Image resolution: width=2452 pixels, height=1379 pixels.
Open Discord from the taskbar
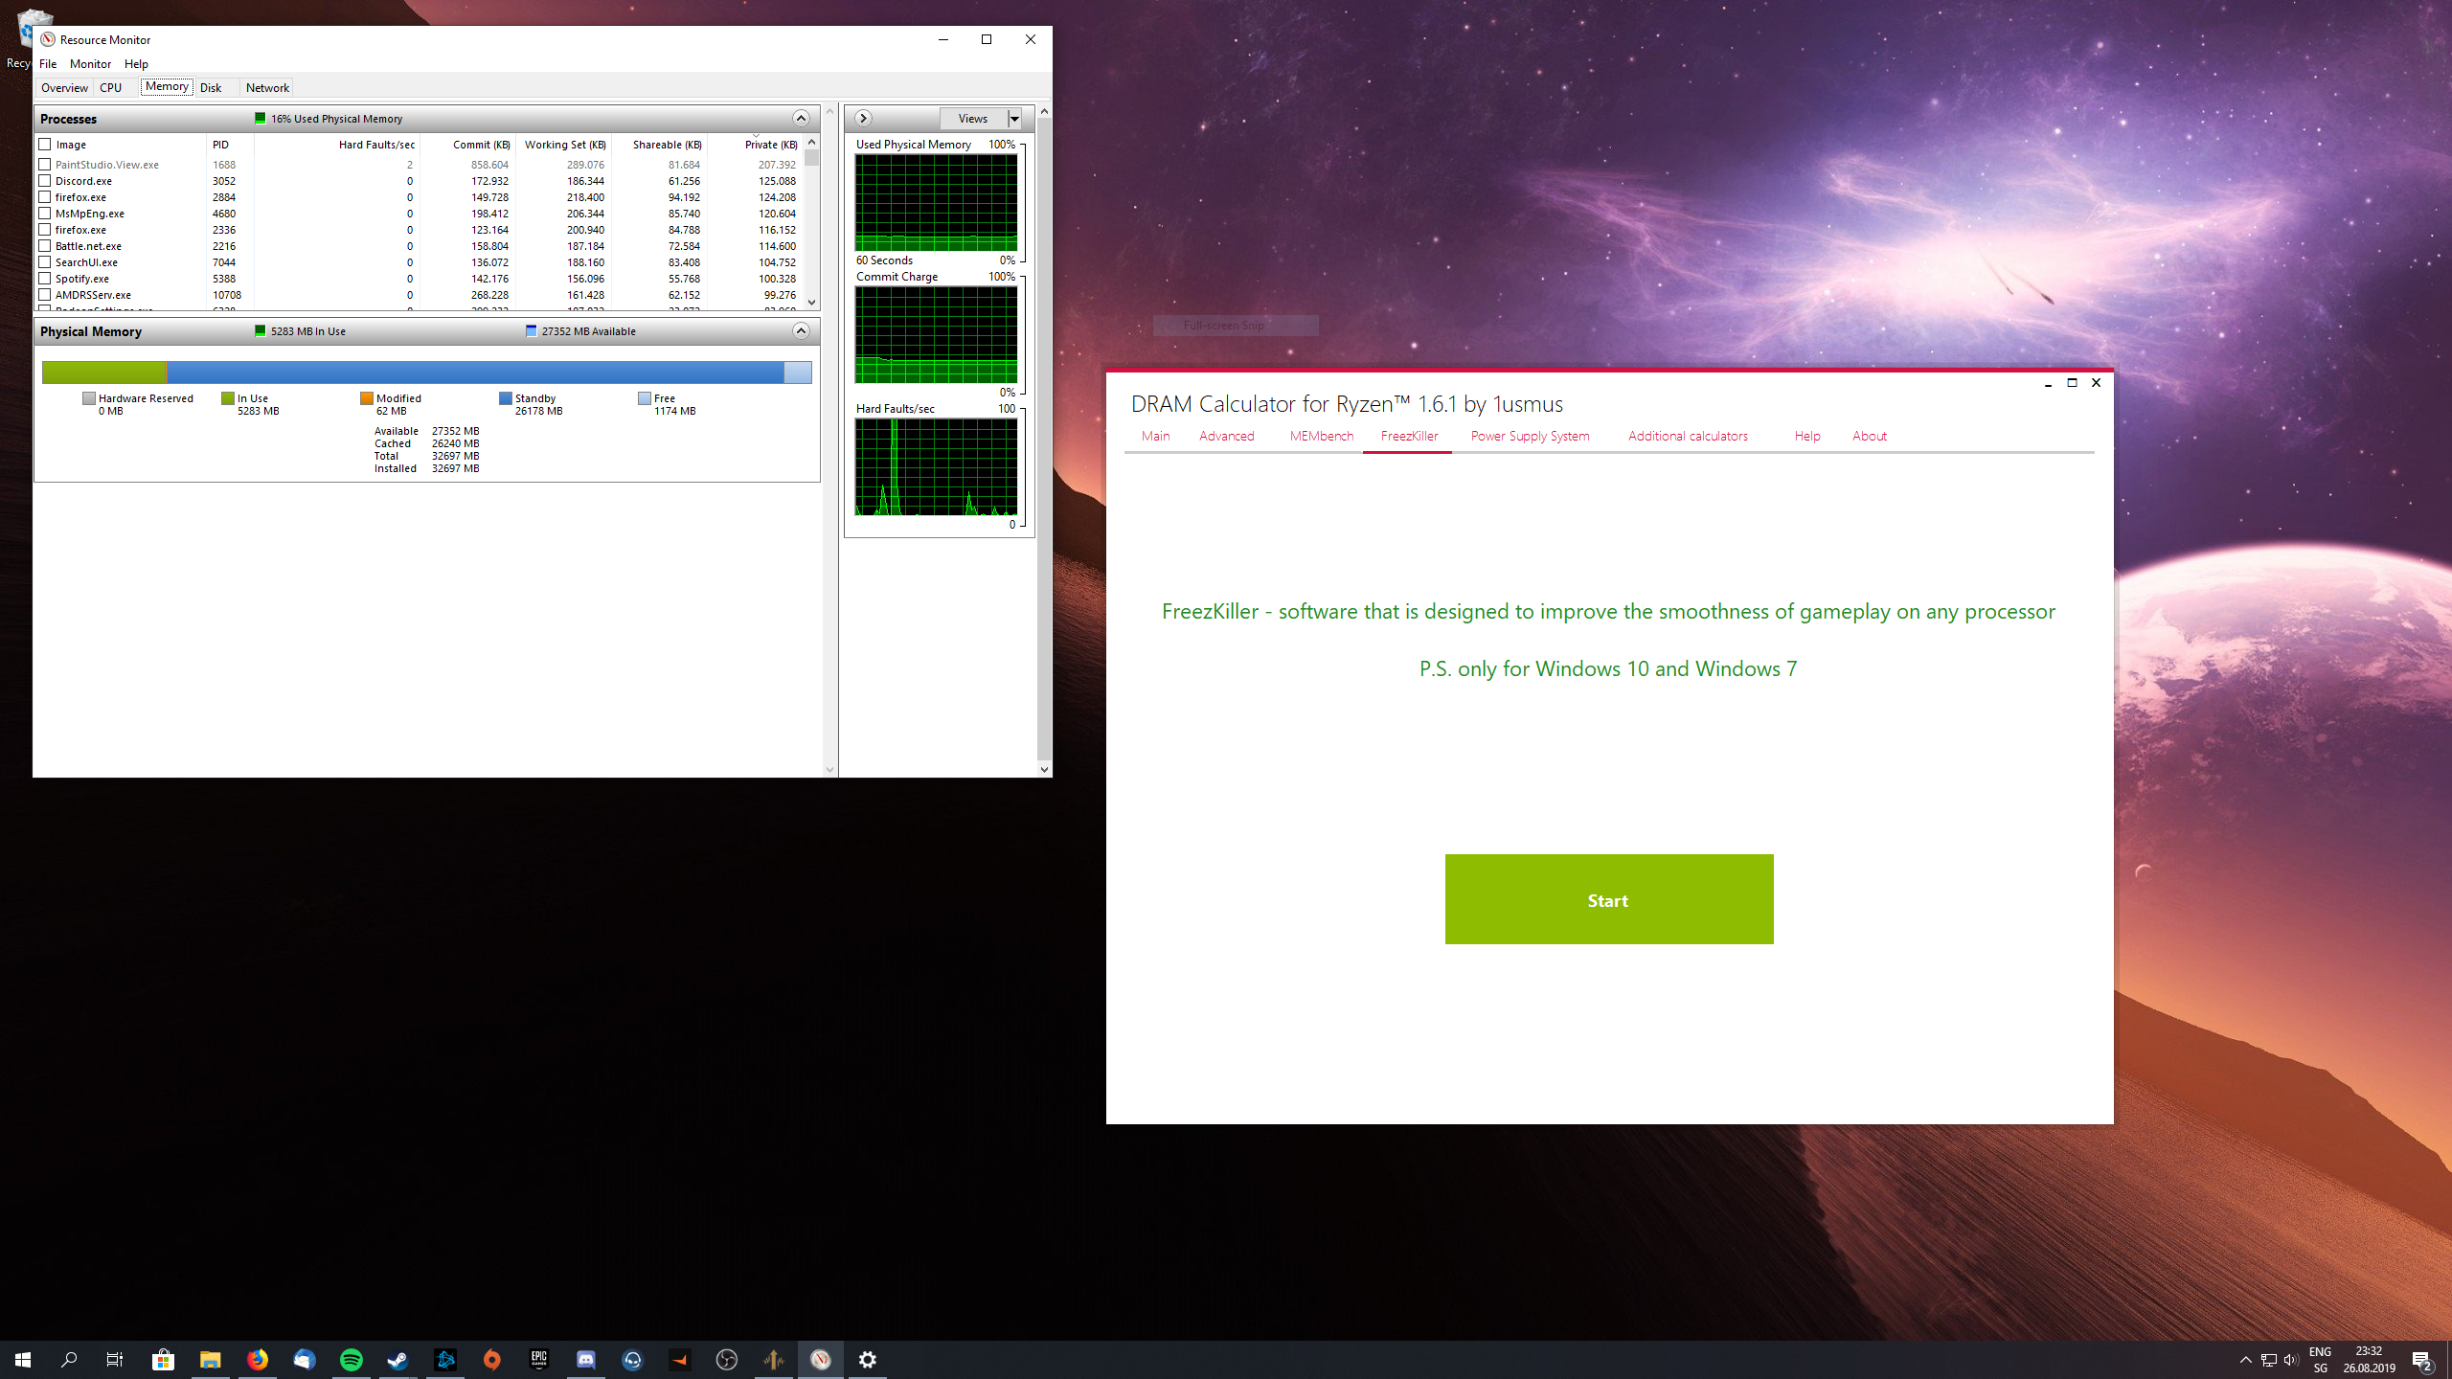[x=586, y=1360]
